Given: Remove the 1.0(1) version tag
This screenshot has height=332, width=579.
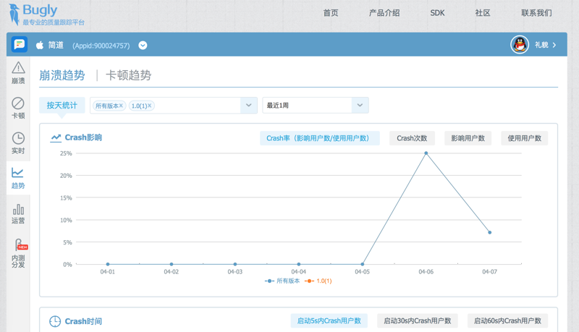Looking at the screenshot, I should click(x=150, y=106).
